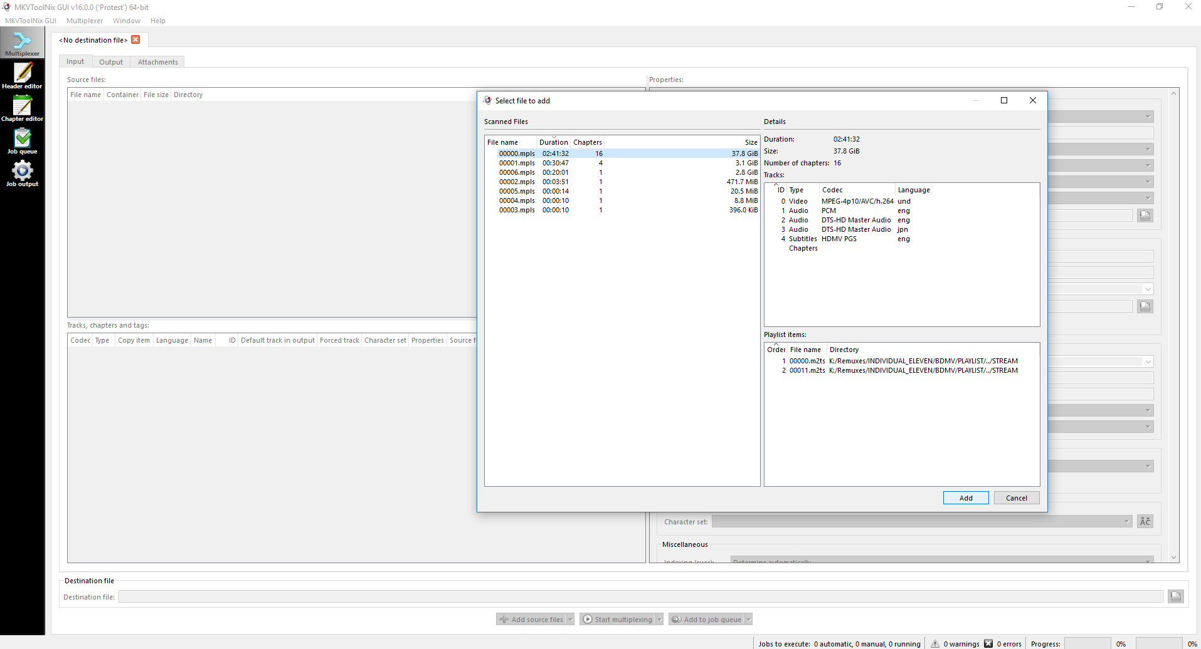Screen dimensions: 1201x649
Task: Switch to the Input tab
Action: click(x=75, y=61)
